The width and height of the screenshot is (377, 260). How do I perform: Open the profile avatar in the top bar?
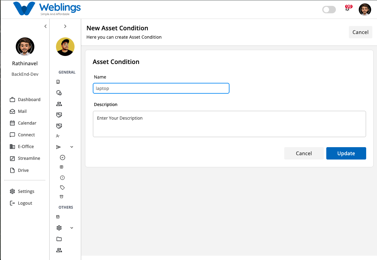click(365, 10)
